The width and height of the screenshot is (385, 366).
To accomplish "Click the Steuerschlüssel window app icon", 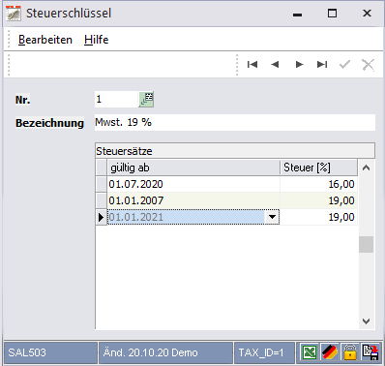I will [14, 14].
